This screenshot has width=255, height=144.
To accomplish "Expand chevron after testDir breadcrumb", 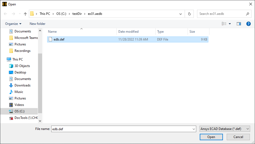I will point(85,14).
